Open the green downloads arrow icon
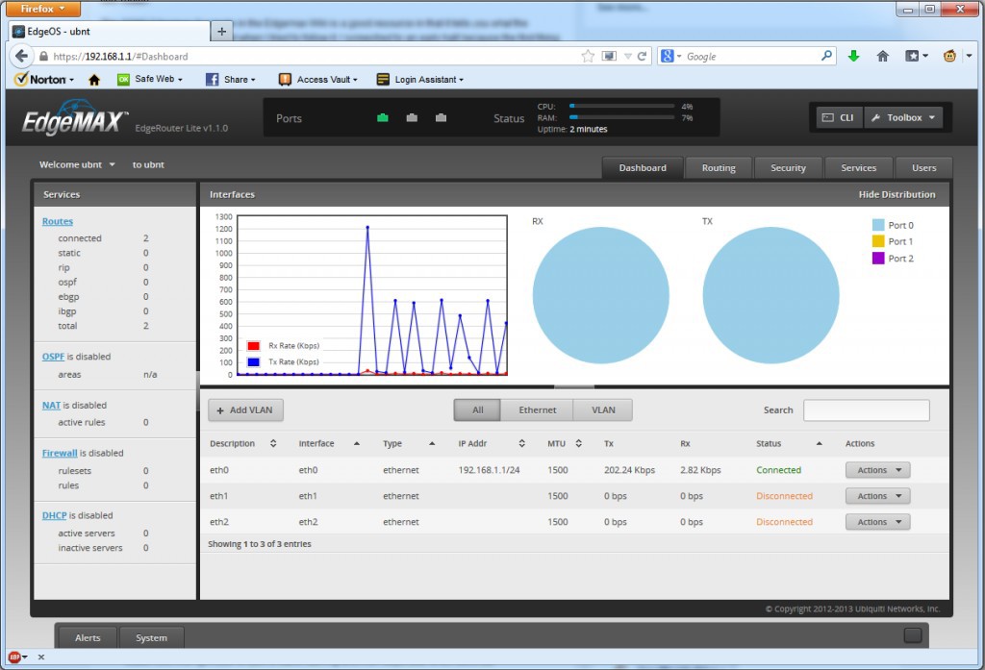This screenshot has height=670, width=985. (x=853, y=57)
